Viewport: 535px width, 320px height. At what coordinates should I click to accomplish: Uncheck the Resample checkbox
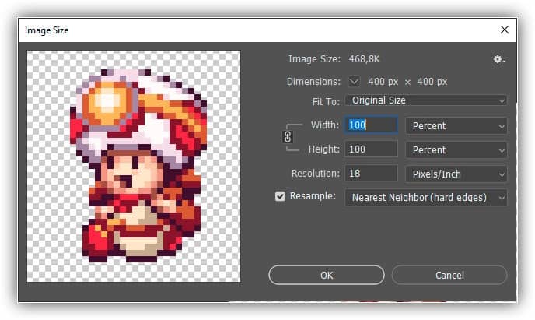(x=280, y=196)
